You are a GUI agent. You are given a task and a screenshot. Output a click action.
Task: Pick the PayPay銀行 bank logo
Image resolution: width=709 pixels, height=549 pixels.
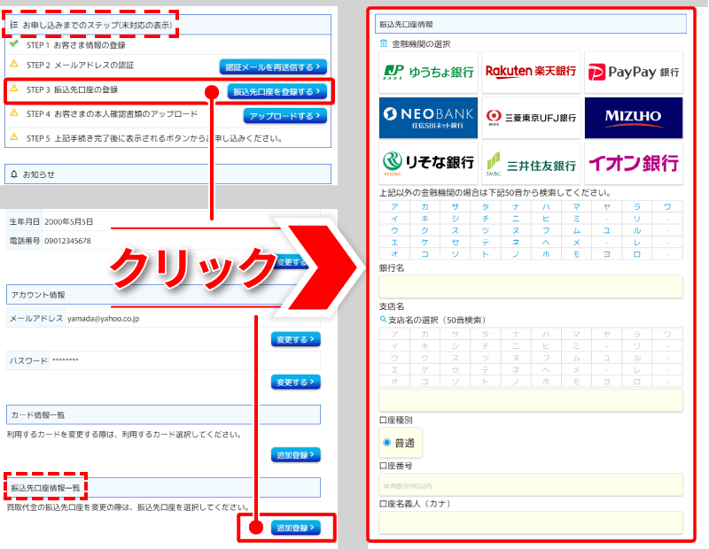coord(633,72)
